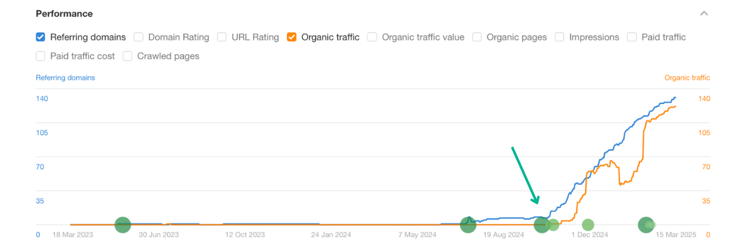Enable the Crawled pages checkbox
The image size is (739, 246).
coord(127,56)
